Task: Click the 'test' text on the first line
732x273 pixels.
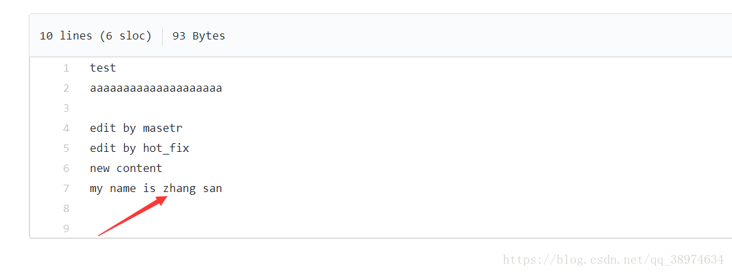Action: (102, 68)
